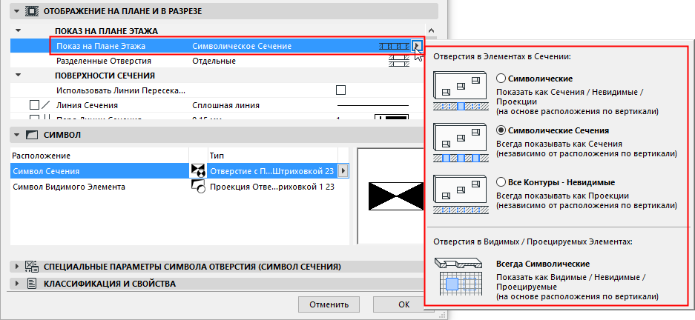The image size is (695, 320).
Task: Click the 'Тип' column header
Action: pyautogui.click(x=216, y=156)
